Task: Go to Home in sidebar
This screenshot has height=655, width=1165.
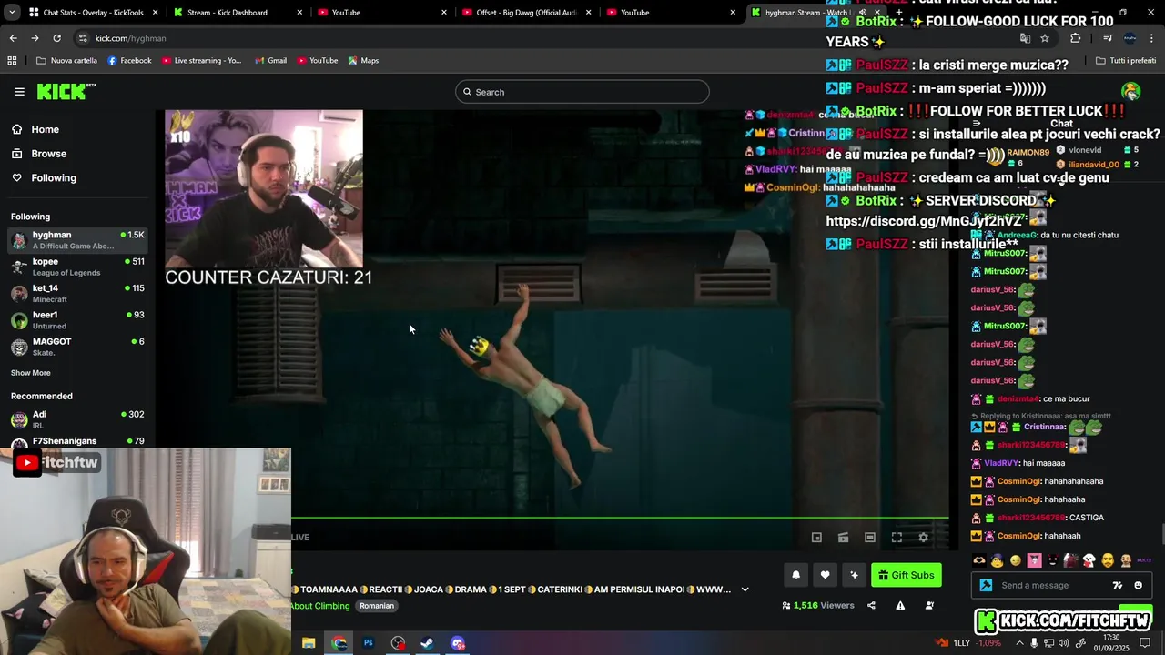Action: tap(35, 129)
